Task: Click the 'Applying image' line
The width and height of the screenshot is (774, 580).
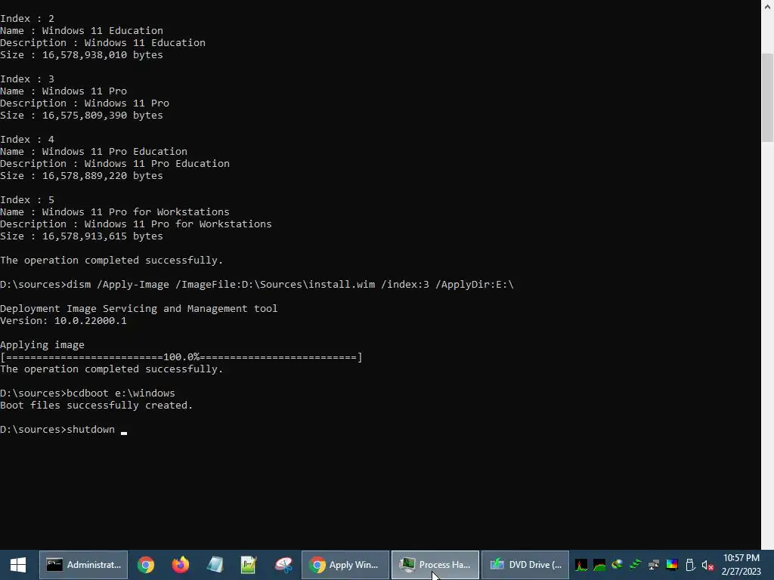Action: click(x=42, y=344)
